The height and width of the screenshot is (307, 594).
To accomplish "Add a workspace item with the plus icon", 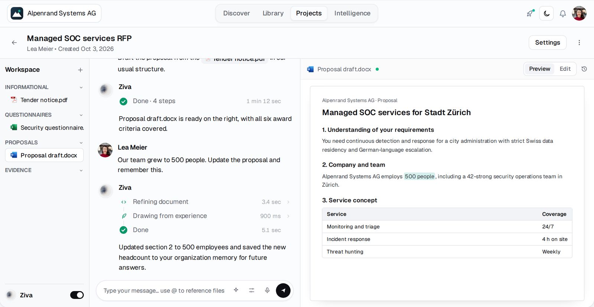I will click(80, 70).
